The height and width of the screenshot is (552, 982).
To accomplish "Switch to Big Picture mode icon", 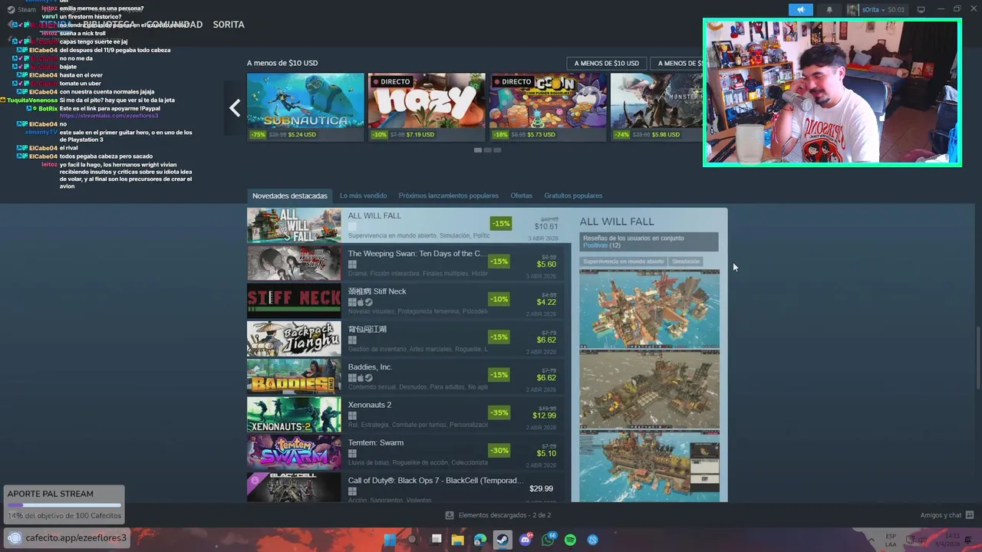I will point(921,9).
